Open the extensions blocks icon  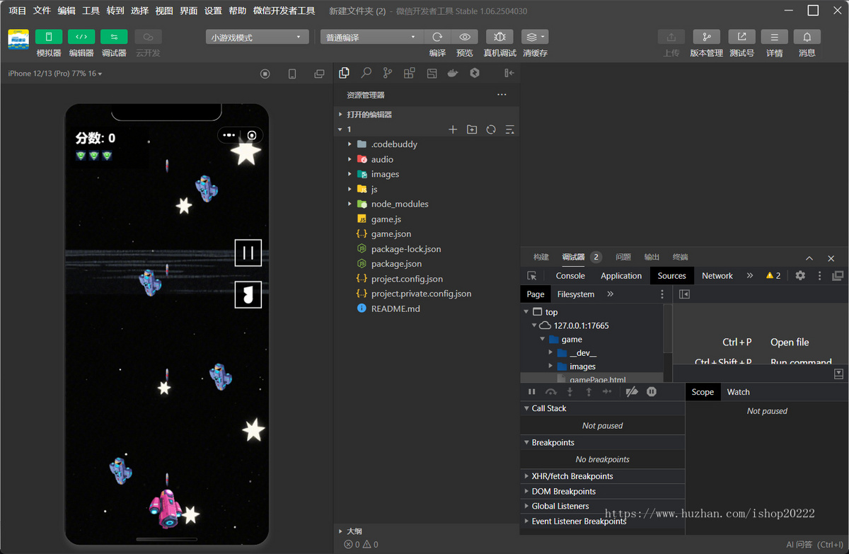click(x=409, y=73)
